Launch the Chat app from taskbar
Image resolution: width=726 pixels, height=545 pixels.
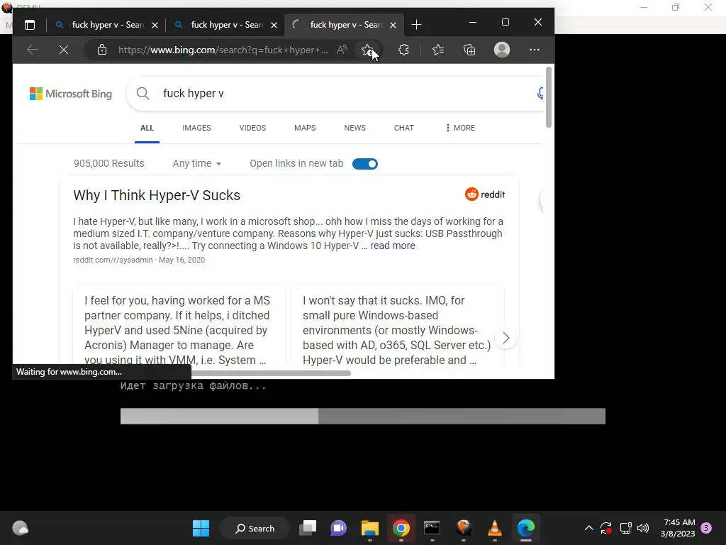338,528
